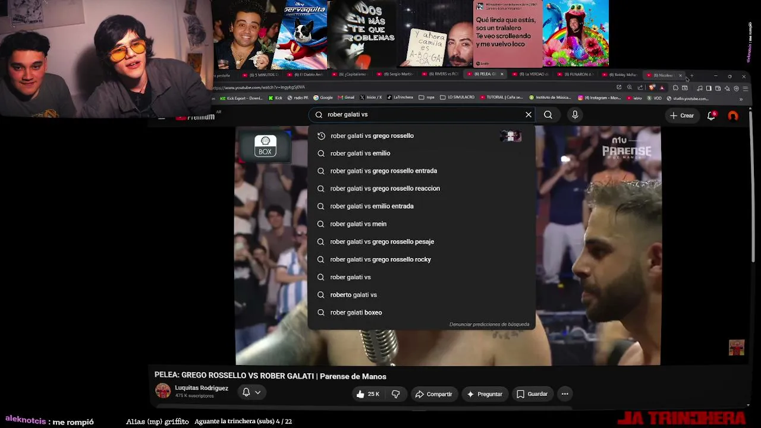Screen dimensions: 761x428
Task: Switch to the Sergio Martin tab
Action: click(396, 75)
